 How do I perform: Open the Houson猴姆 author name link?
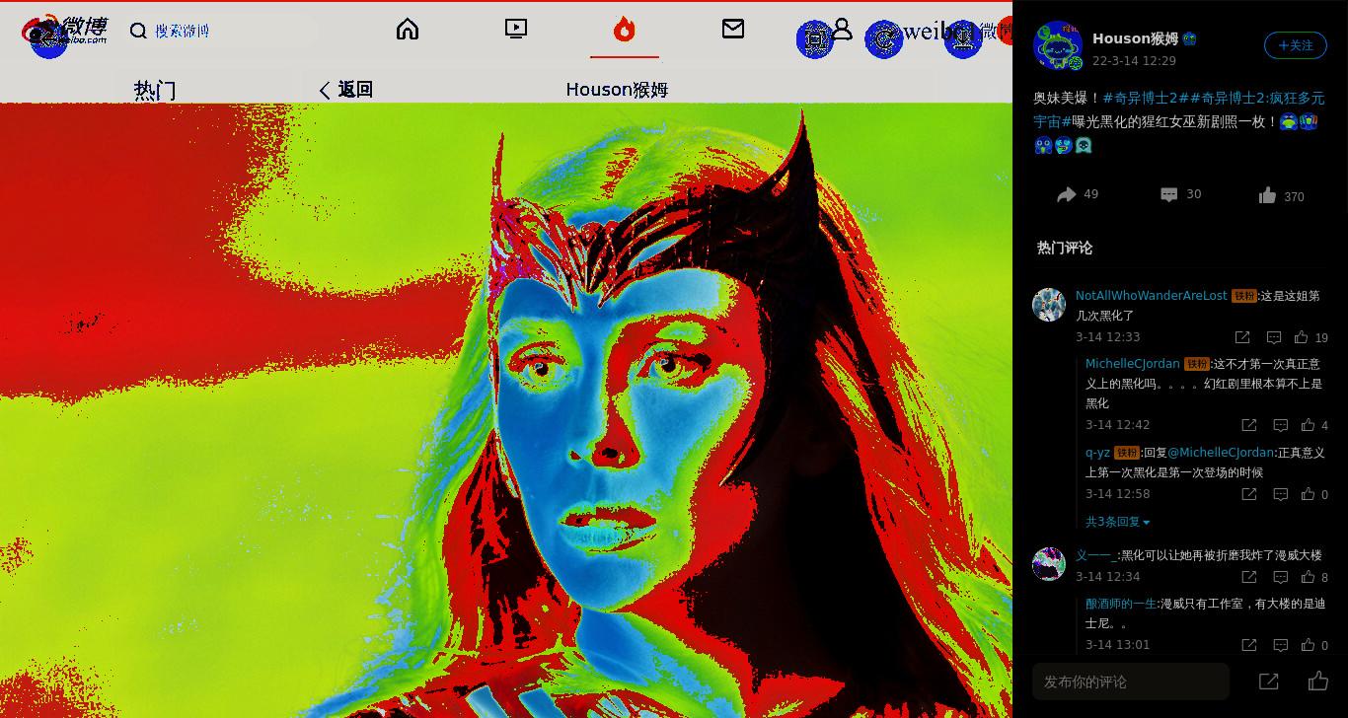pos(1135,38)
